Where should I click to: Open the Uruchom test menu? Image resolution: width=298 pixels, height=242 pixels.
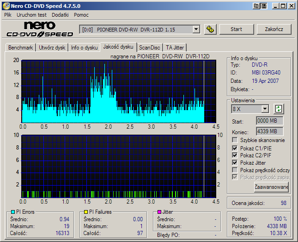point(31,15)
